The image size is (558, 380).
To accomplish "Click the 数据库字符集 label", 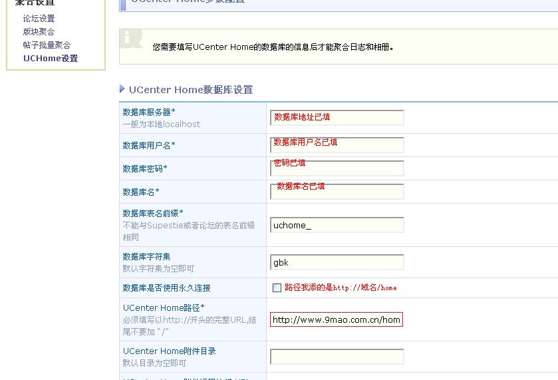I will tap(146, 257).
